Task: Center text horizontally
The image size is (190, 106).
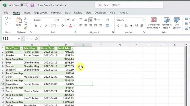Action: pyautogui.click(x=86, y=26)
